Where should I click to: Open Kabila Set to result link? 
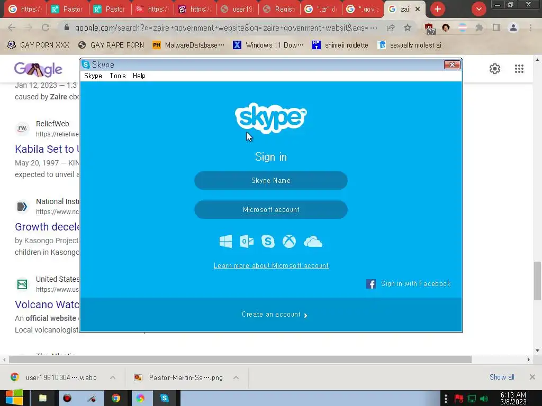[x=47, y=149]
